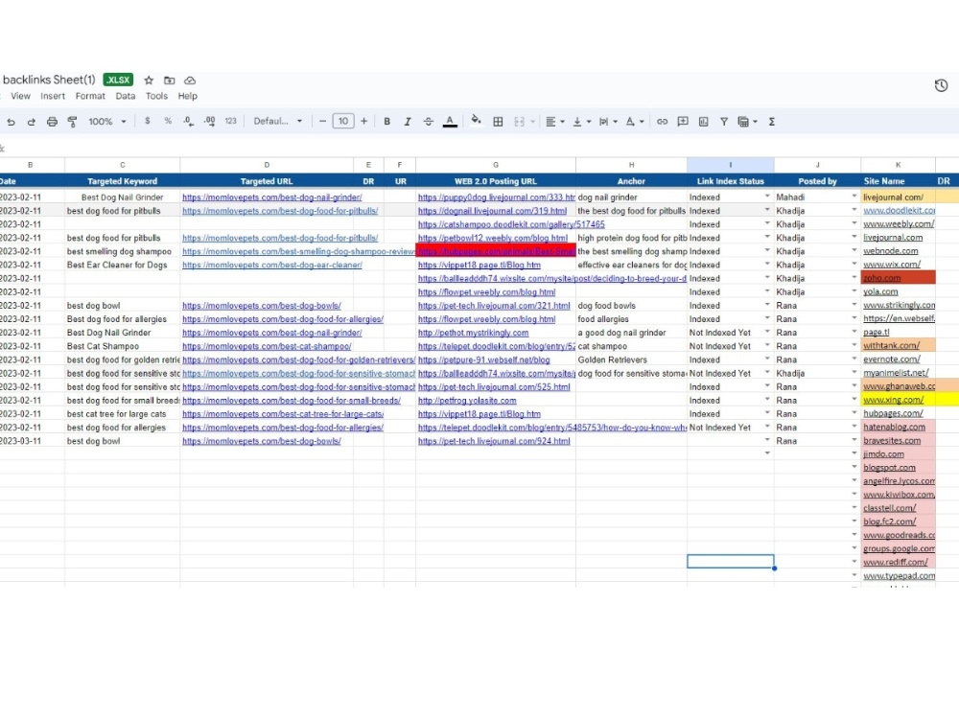Open the Tools menu

pos(156,96)
